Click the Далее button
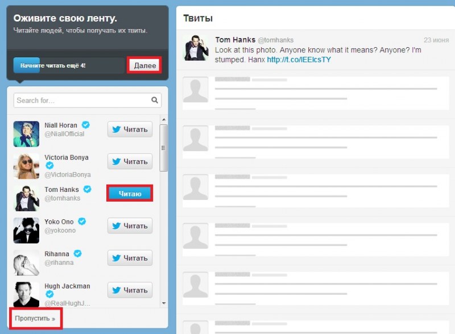 144,65
